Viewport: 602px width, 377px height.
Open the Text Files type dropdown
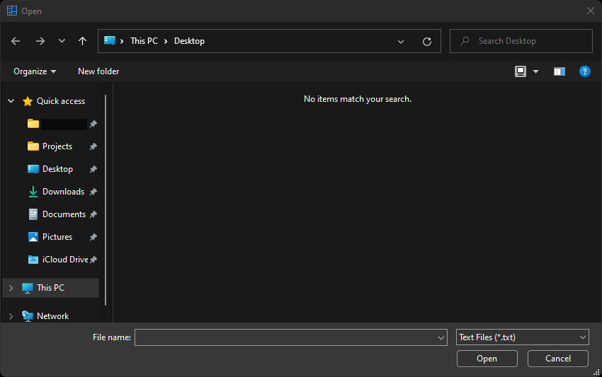pyautogui.click(x=522, y=337)
